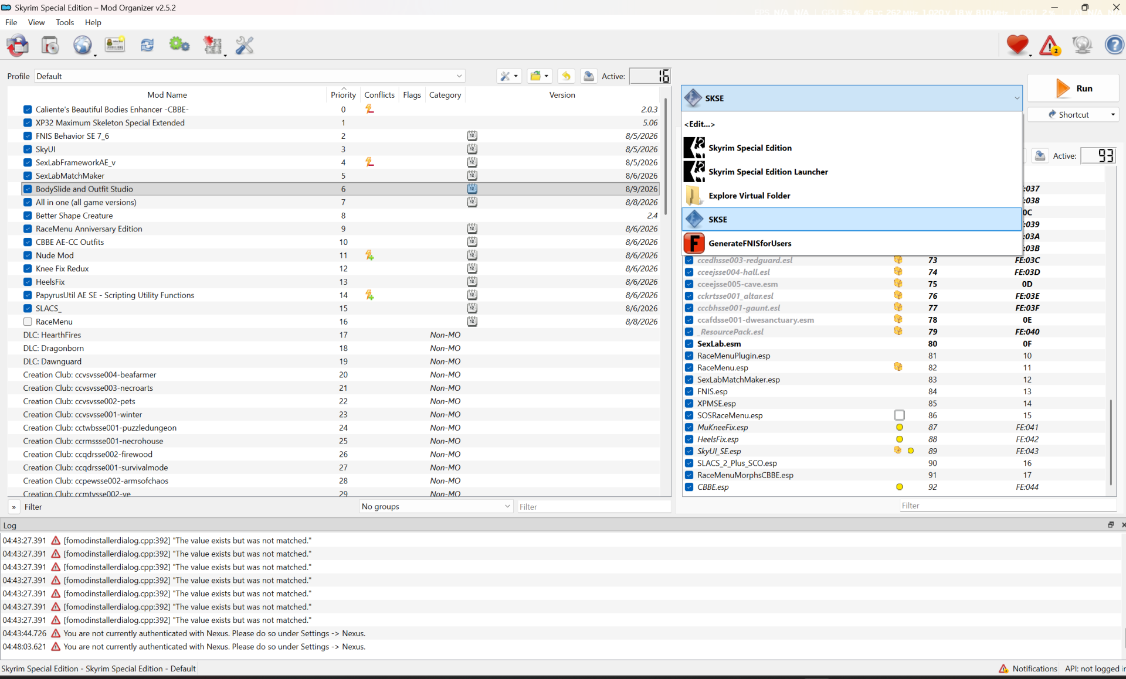The height and width of the screenshot is (679, 1126).
Task: Choose the <Edit...> executable entry
Action: point(852,124)
